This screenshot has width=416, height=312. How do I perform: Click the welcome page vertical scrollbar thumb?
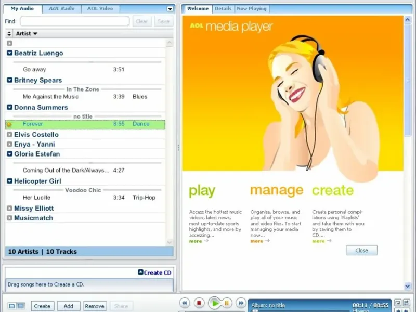(x=408, y=80)
